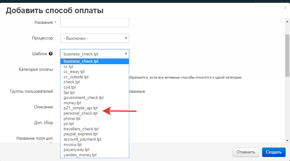This screenshot has height=161, width=290.
Task: Close the dialog with the X icon
Action: tap(285, 8)
